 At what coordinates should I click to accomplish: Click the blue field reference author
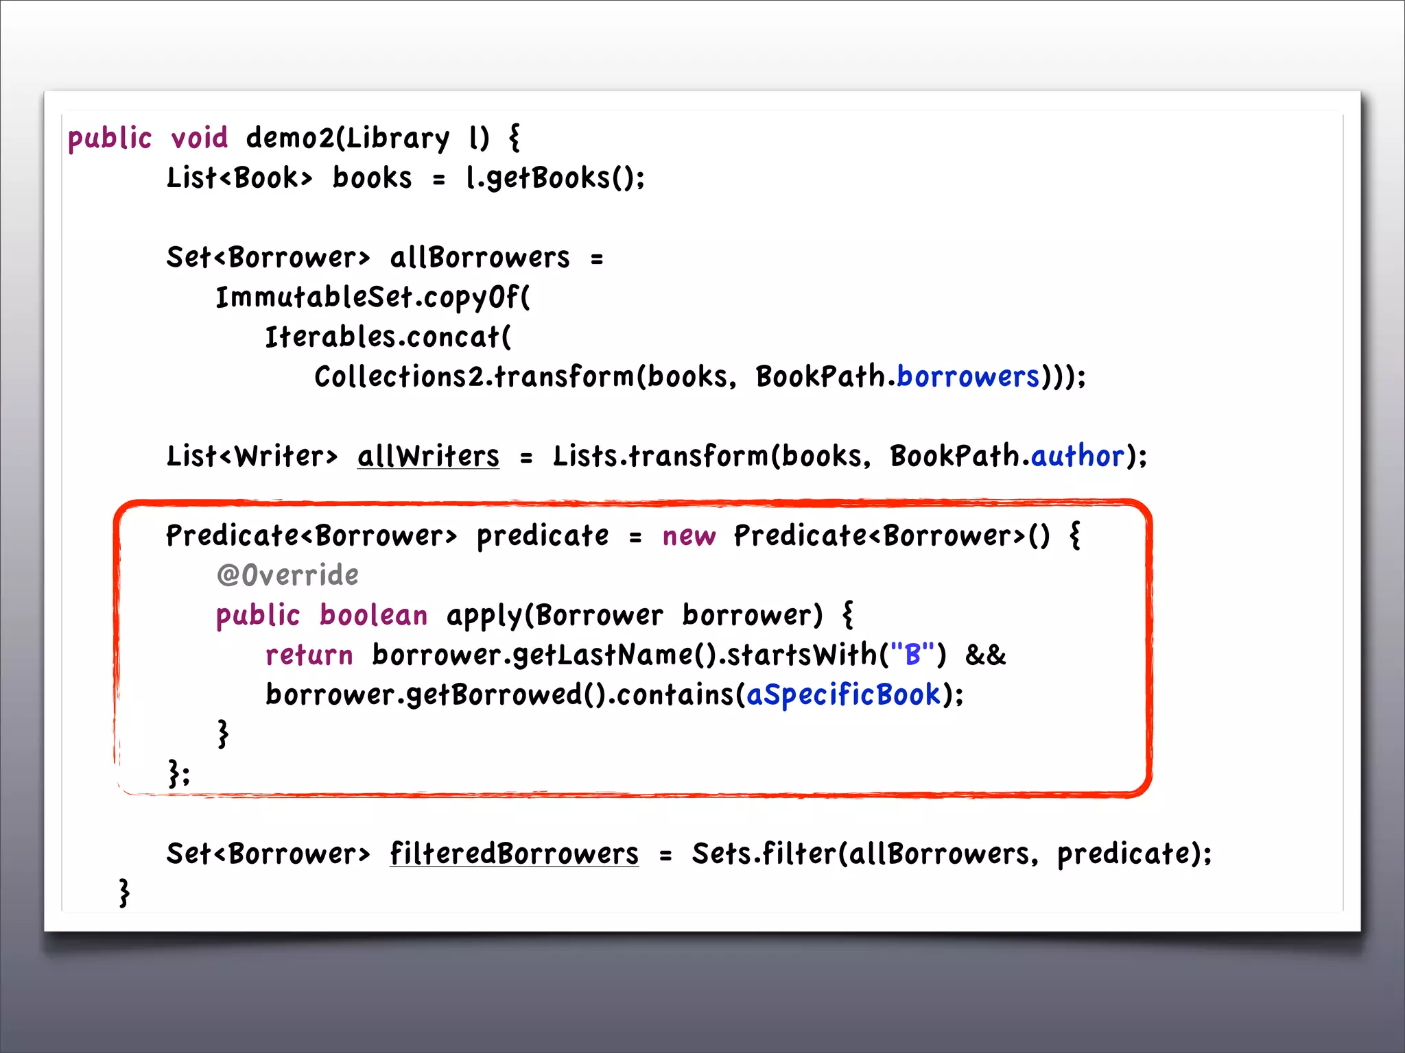coord(1078,456)
